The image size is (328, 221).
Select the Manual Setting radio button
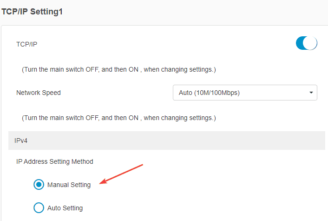click(39, 185)
